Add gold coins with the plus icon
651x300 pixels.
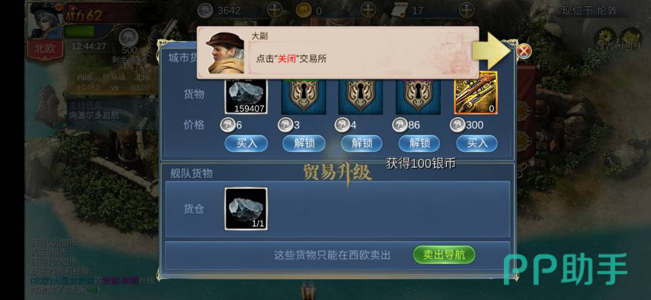point(368,9)
